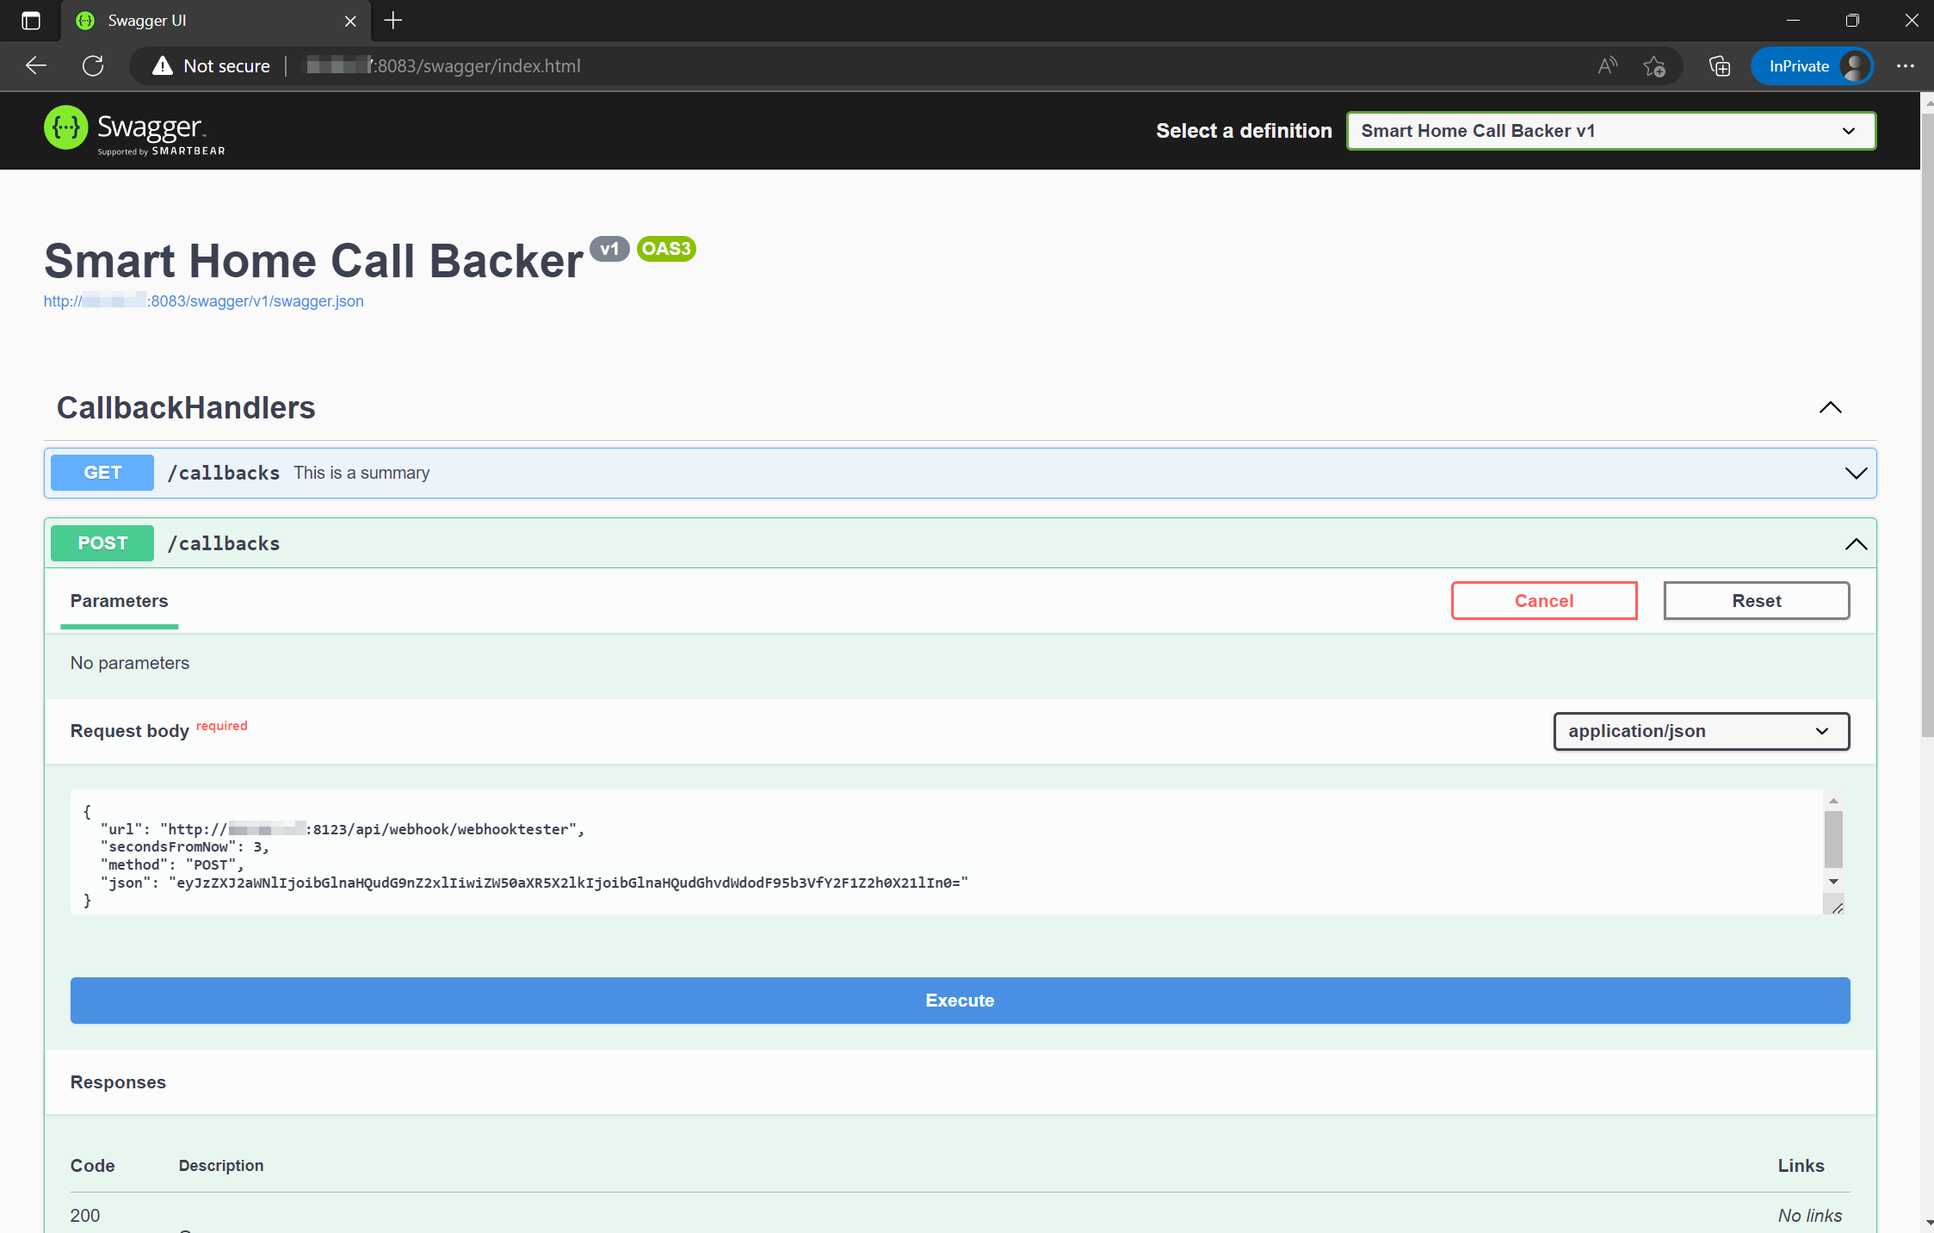Viewport: 1934px width, 1233px height.
Task: Go back to previous page
Action: [36, 65]
